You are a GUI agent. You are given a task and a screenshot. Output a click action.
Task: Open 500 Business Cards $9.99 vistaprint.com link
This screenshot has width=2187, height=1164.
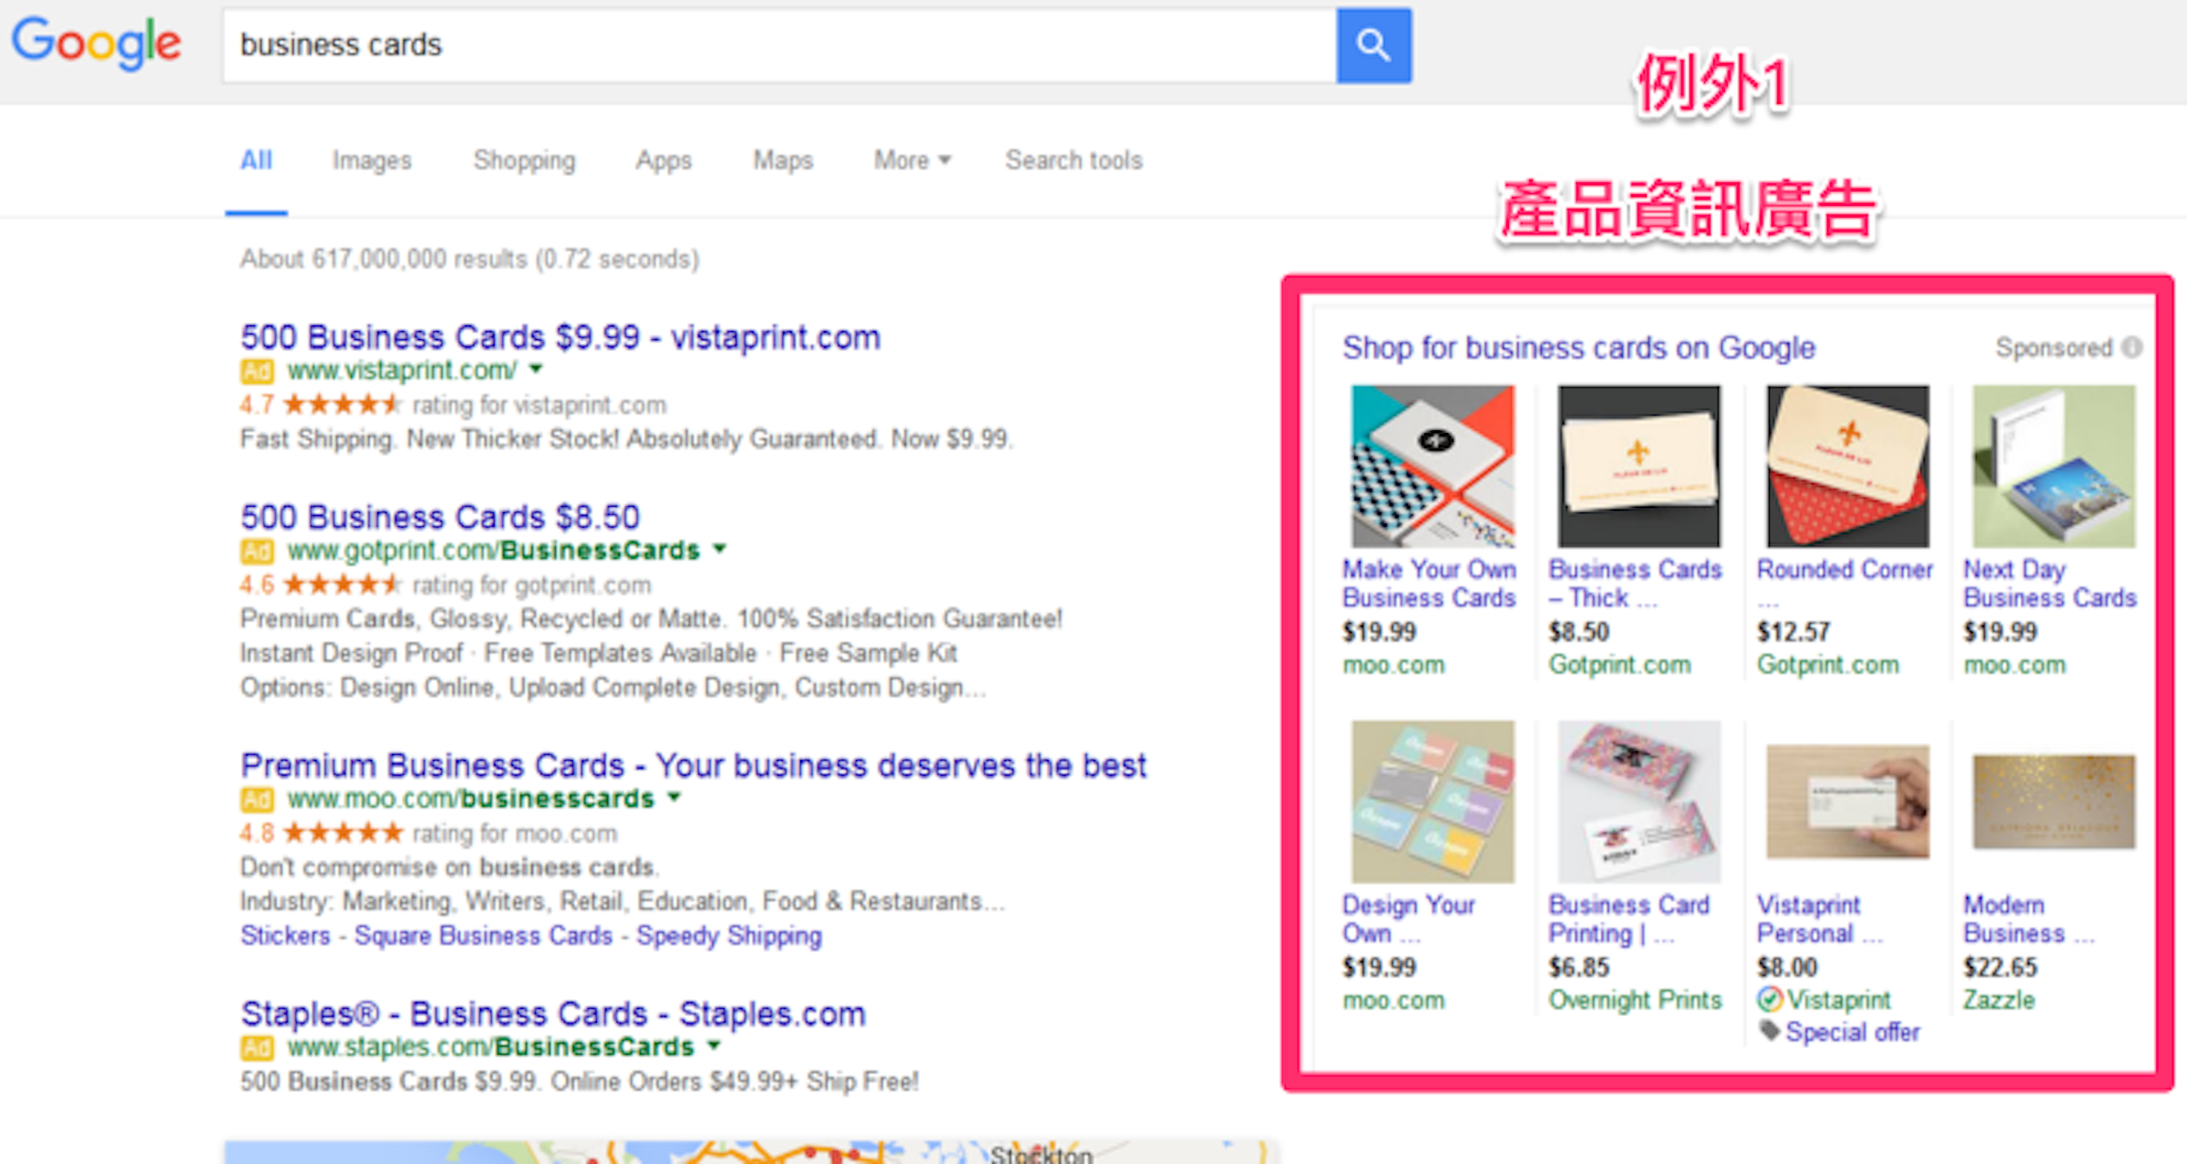[560, 337]
